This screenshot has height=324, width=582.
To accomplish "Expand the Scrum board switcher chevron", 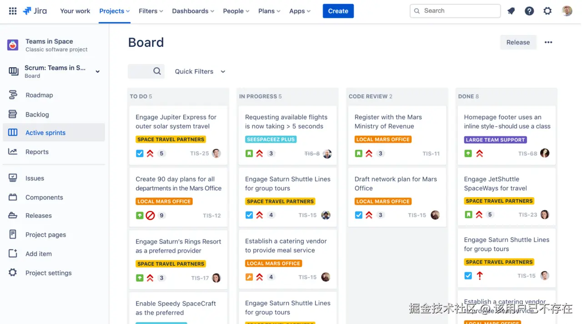I will (97, 71).
